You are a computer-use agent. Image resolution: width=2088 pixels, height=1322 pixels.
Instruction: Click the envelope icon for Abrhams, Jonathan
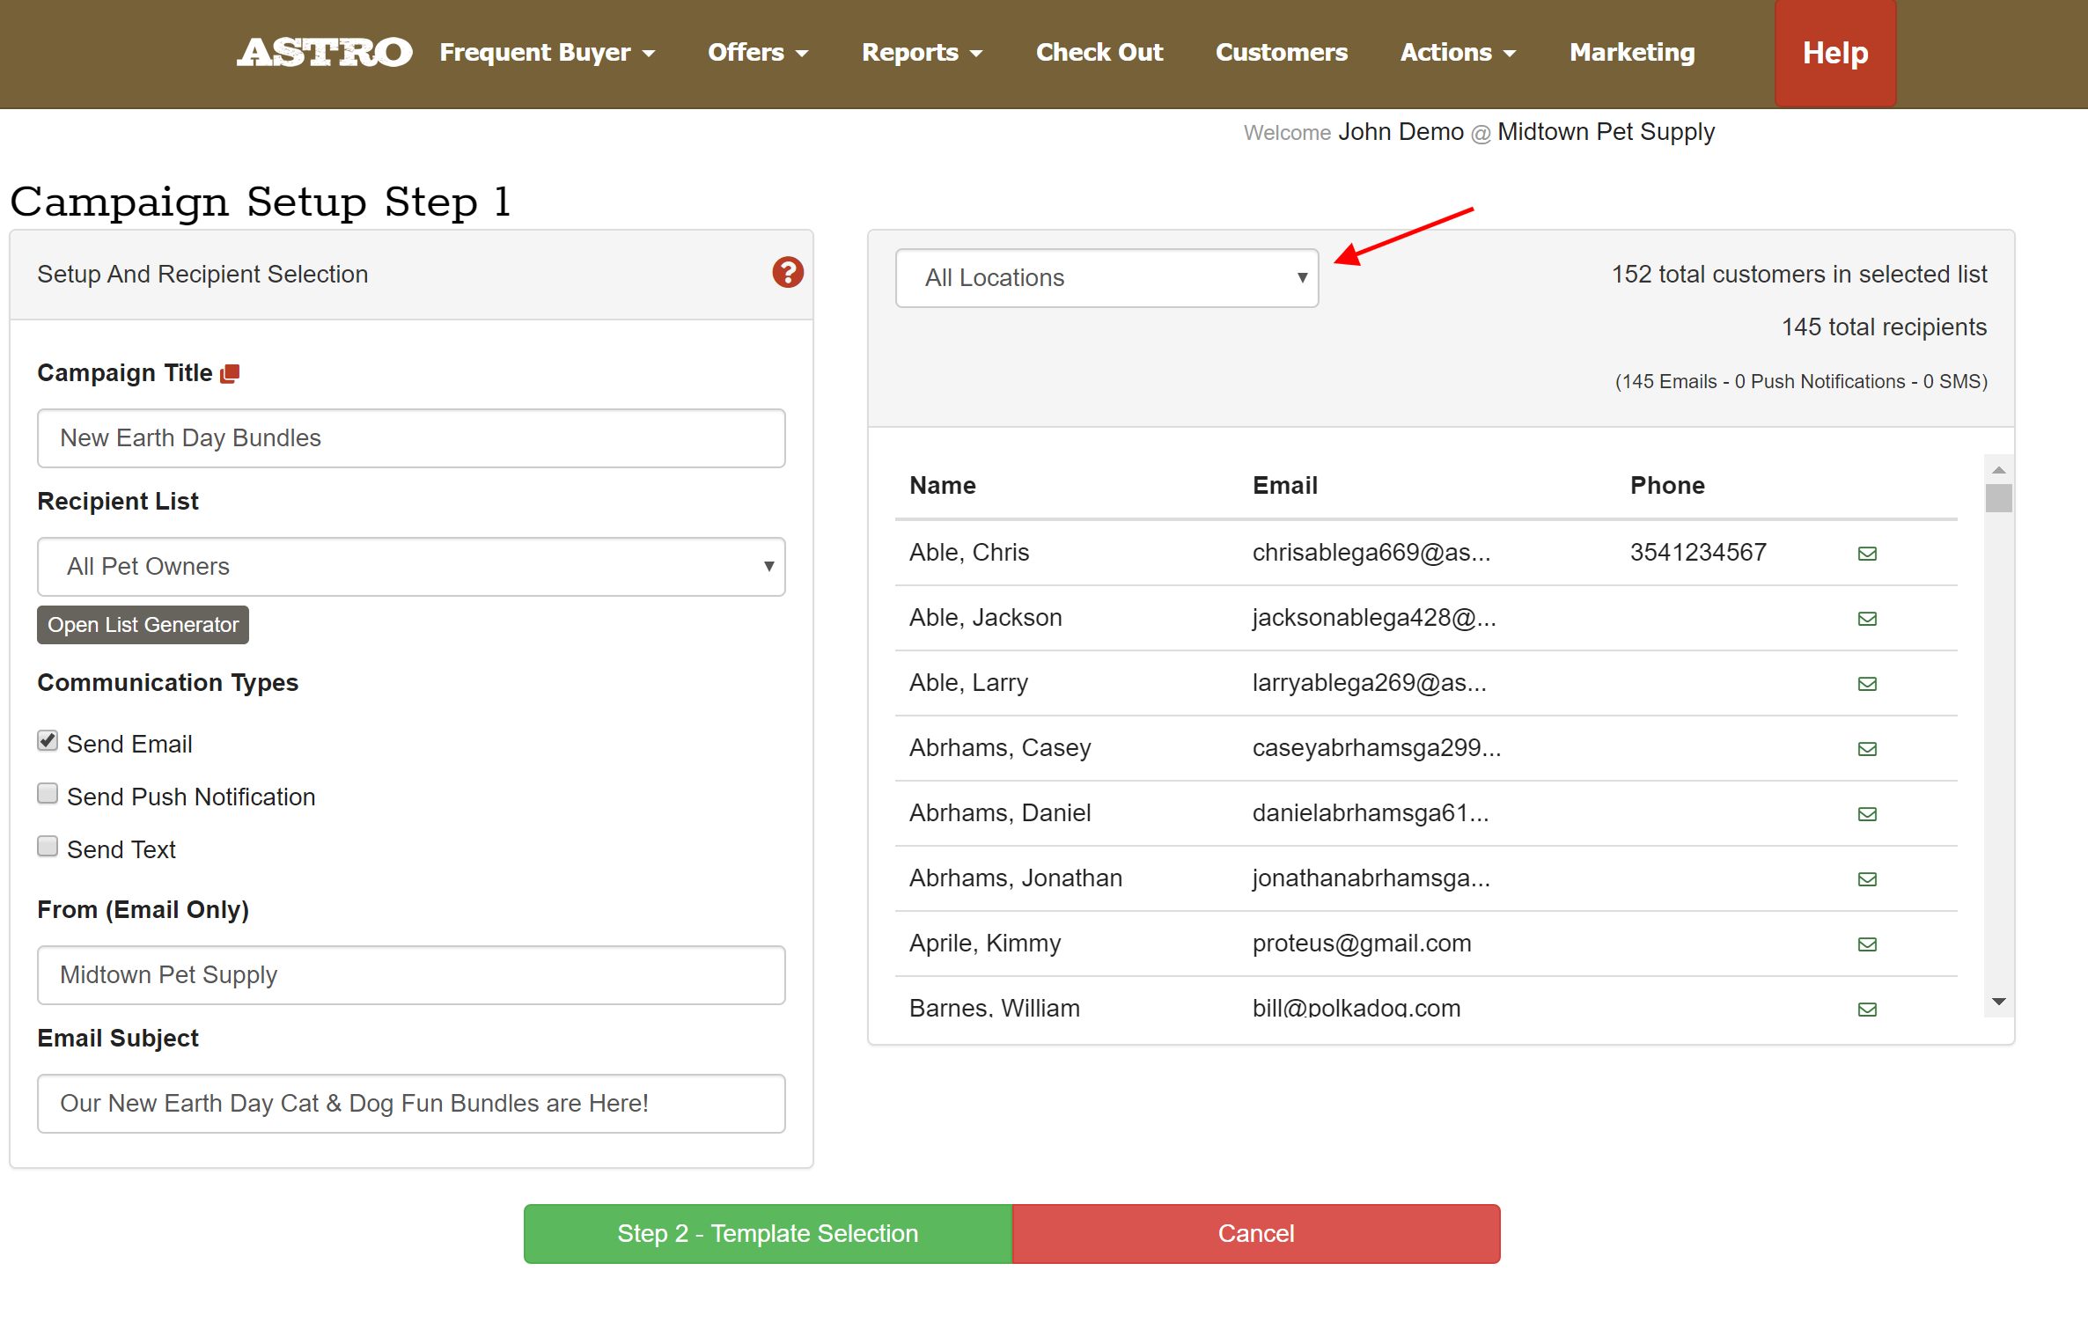click(1867, 879)
